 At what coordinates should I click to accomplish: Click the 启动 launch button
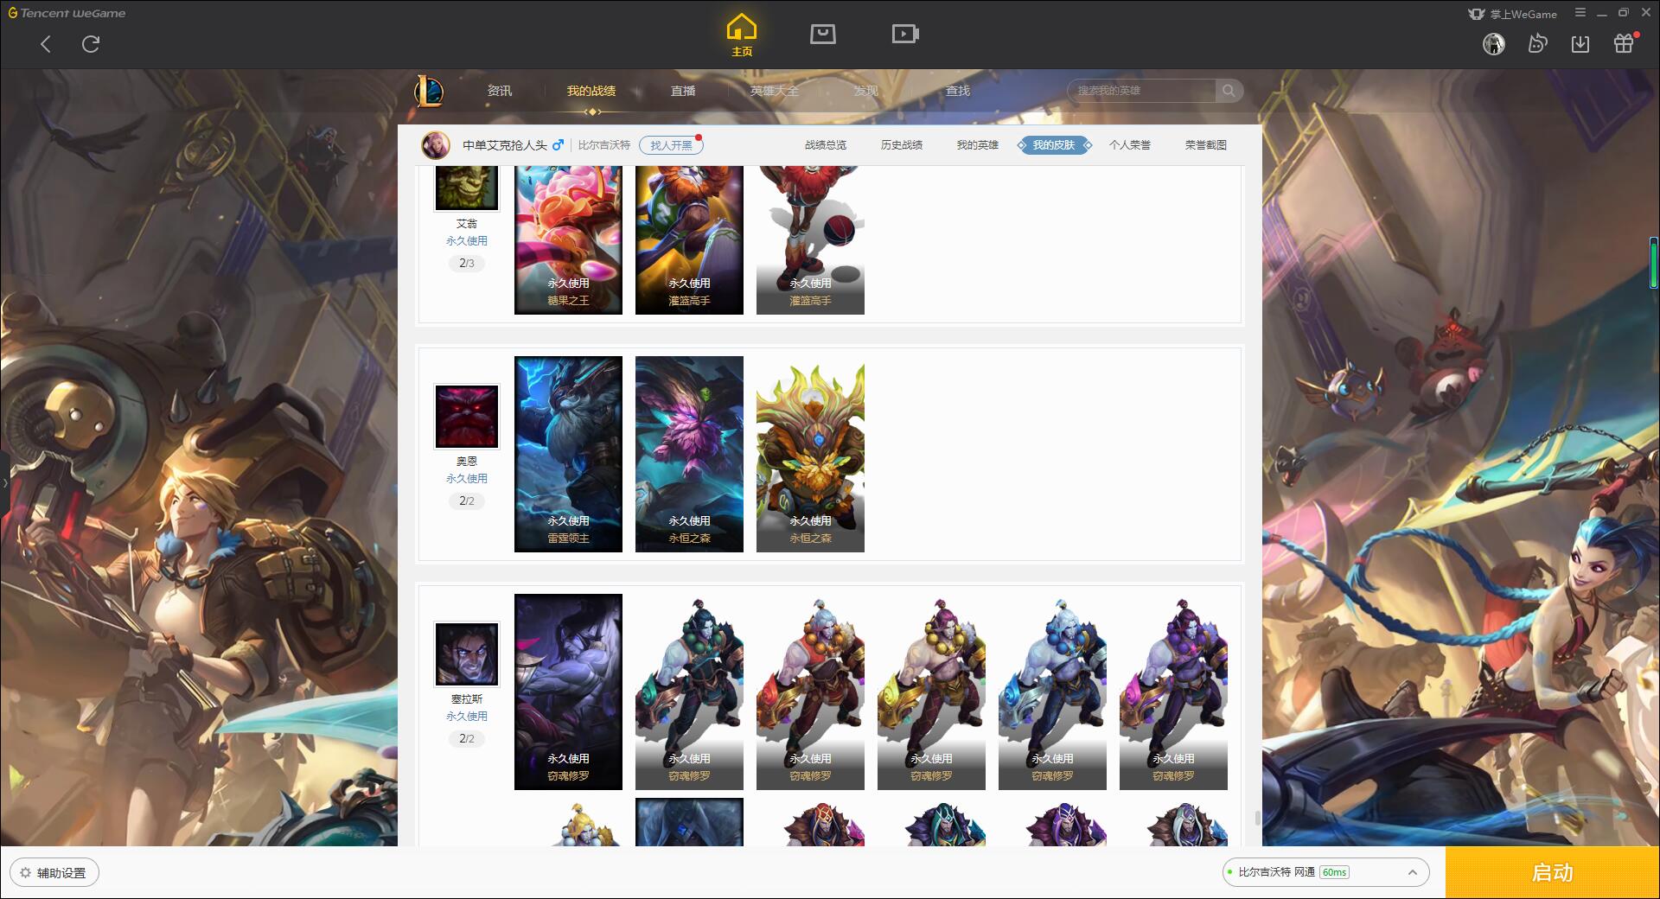[1552, 872]
